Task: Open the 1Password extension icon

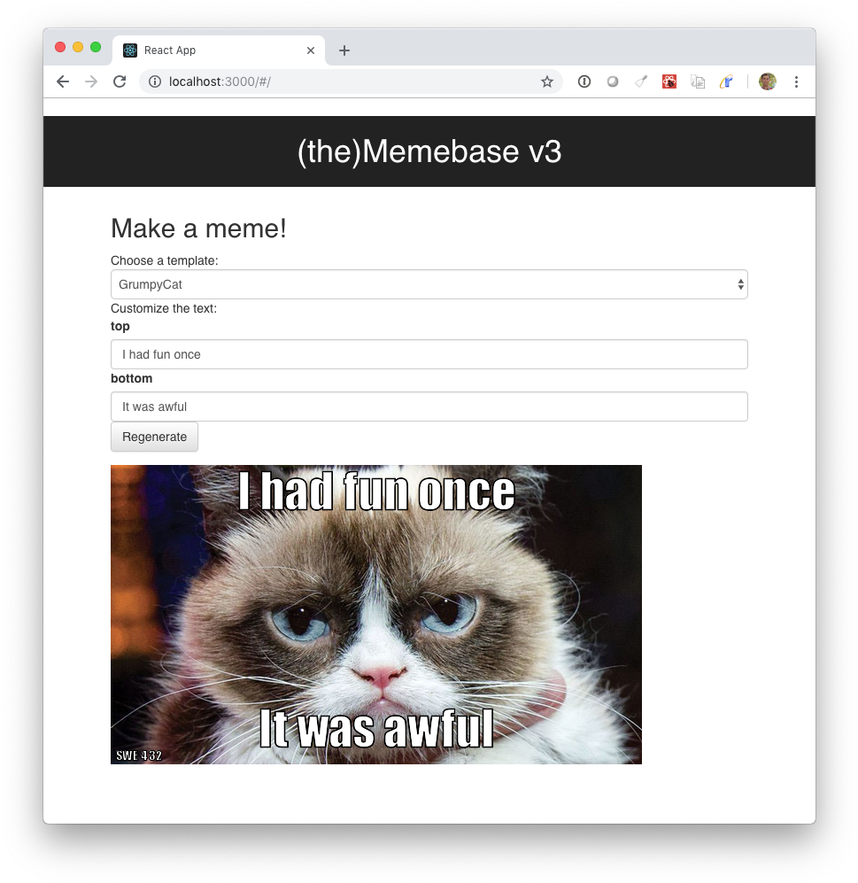Action: point(584,82)
